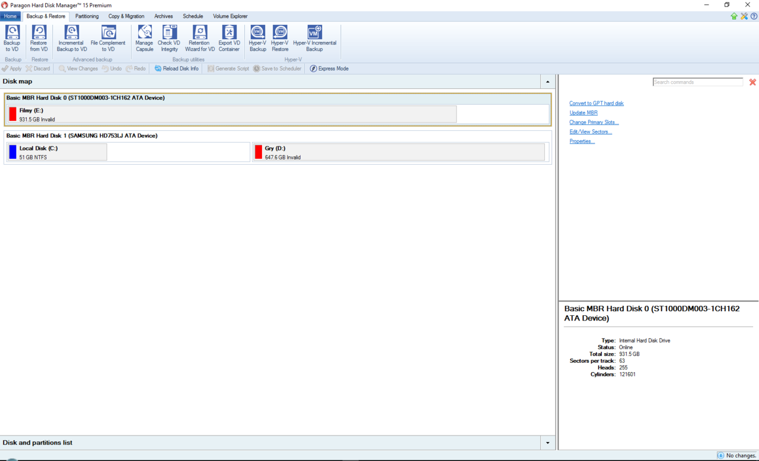Select the Gry (D:) partition
Viewport: 759px width, 461px height.
coord(398,152)
